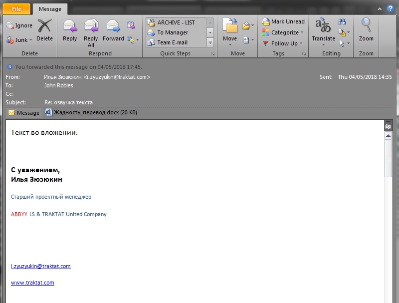This screenshot has height=303, width=399.
Task: Open the Zoom magnifier tool
Action: (366, 30)
